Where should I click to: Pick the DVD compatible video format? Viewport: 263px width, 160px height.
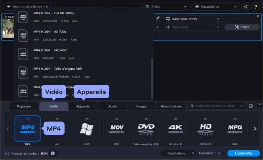146,128
